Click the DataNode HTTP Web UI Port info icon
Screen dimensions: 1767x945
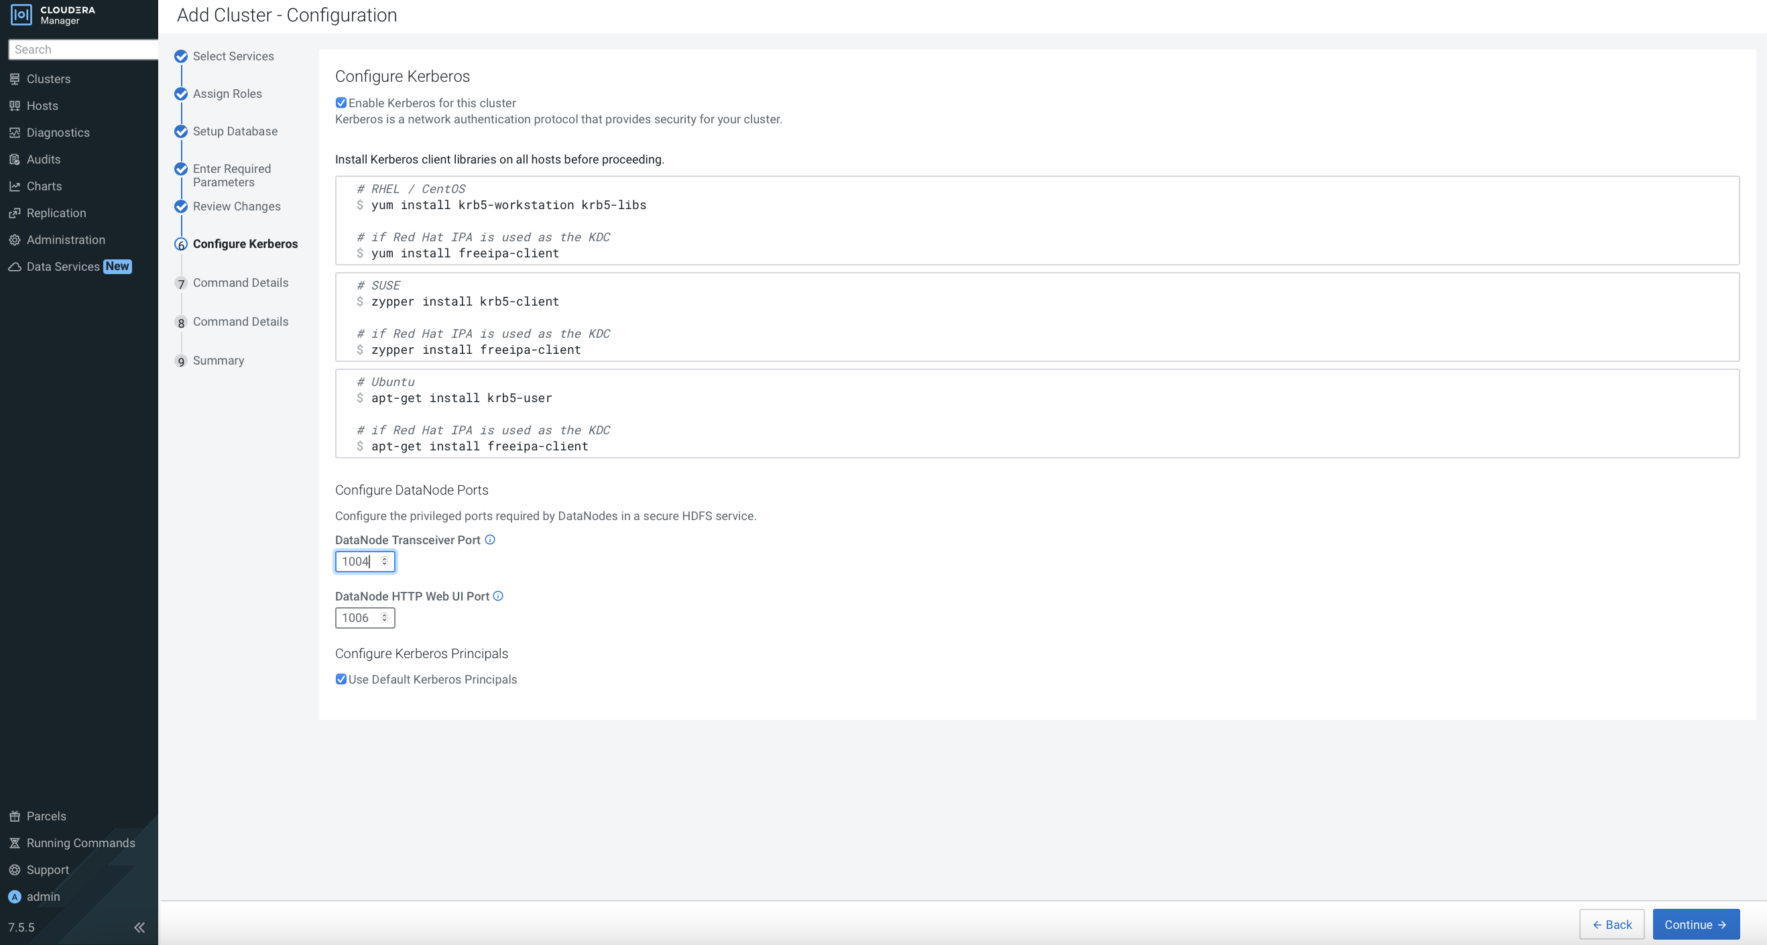click(x=498, y=596)
